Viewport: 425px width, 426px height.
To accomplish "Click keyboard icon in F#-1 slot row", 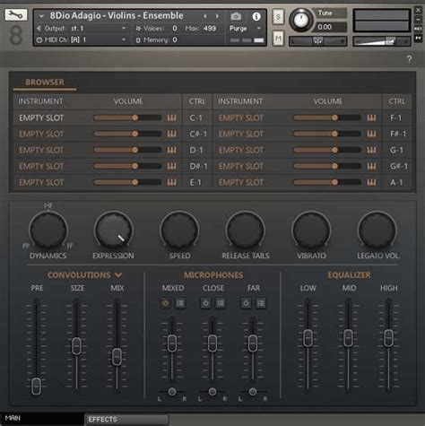I will (x=371, y=134).
